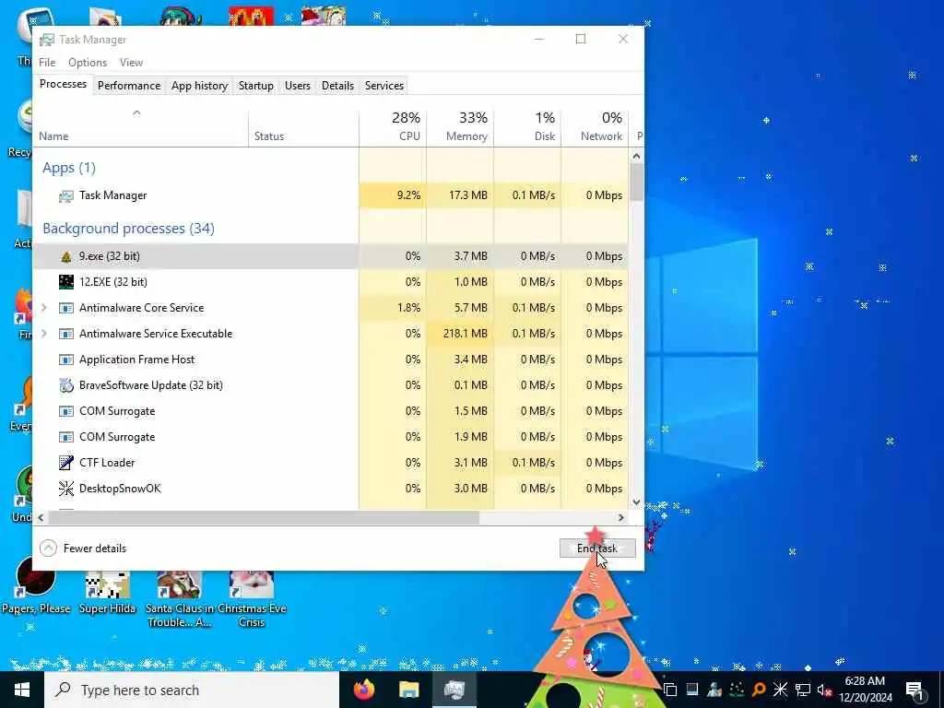Click the vertical scrollbar up arrow
Image resolution: width=944 pixels, height=708 pixels.
pos(637,157)
